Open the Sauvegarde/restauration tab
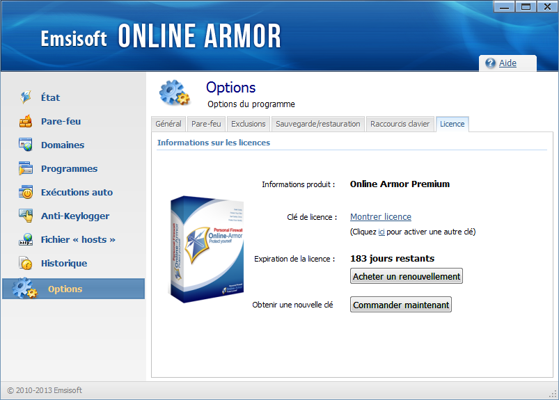 click(318, 124)
